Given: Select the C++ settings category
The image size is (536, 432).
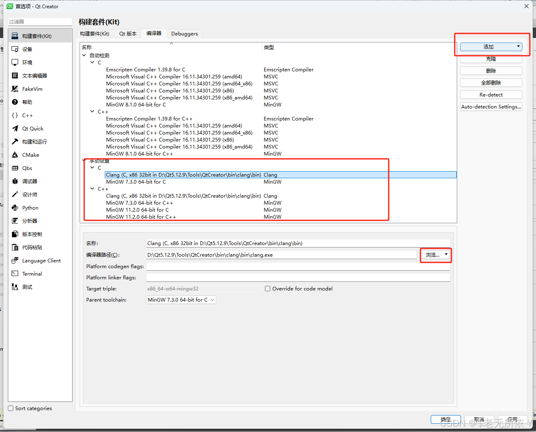Looking at the screenshot, I should click(26, 115).
